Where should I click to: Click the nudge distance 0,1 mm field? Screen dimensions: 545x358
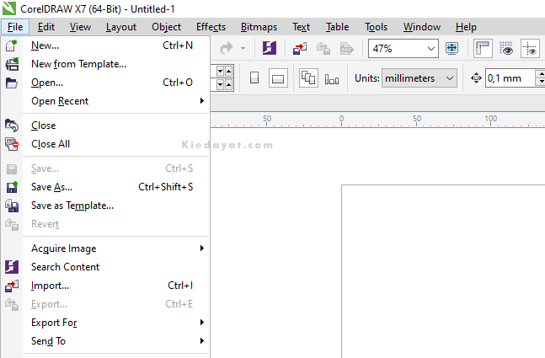pyautogui.click(x=510, y=78)
